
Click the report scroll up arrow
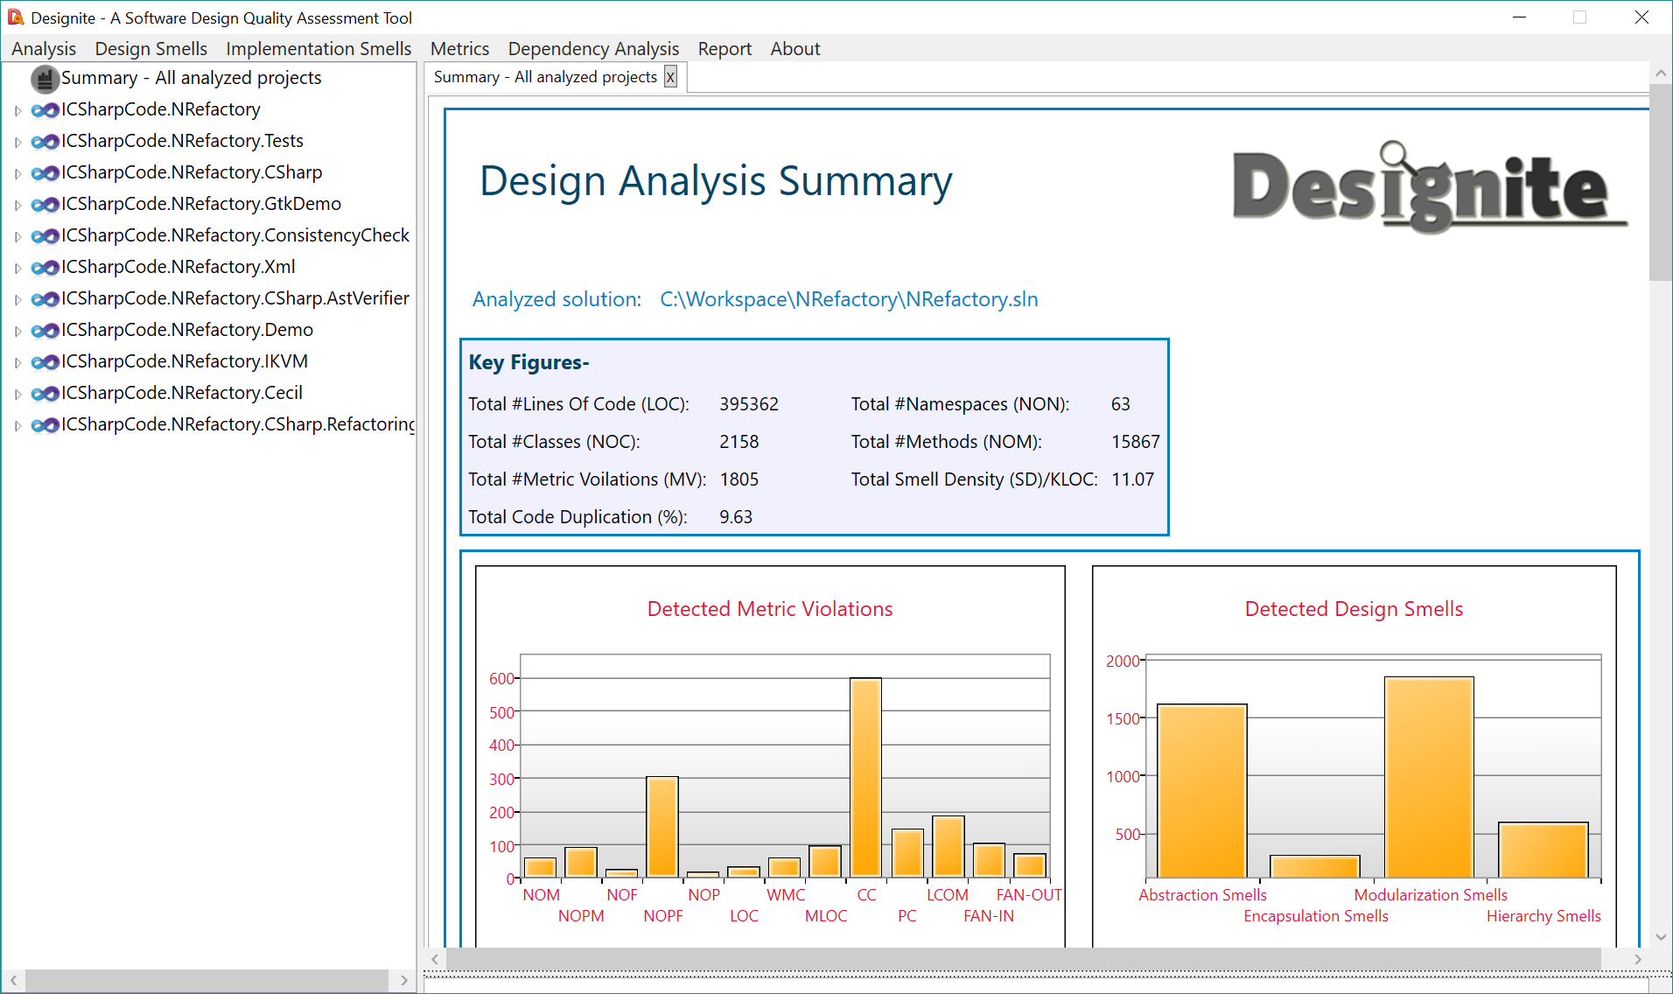(1661, 73)
